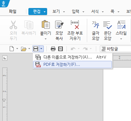The width and height of the screenshot is (131, 121).
Task: Click the open folder icon
Action: pyautogui.click(x=24, y=49)
